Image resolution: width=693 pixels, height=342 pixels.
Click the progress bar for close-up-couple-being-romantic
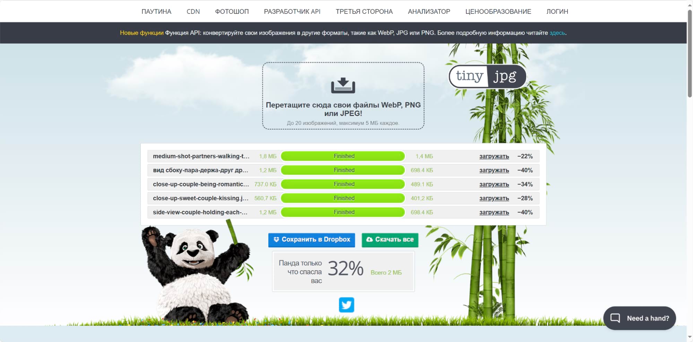343,184
